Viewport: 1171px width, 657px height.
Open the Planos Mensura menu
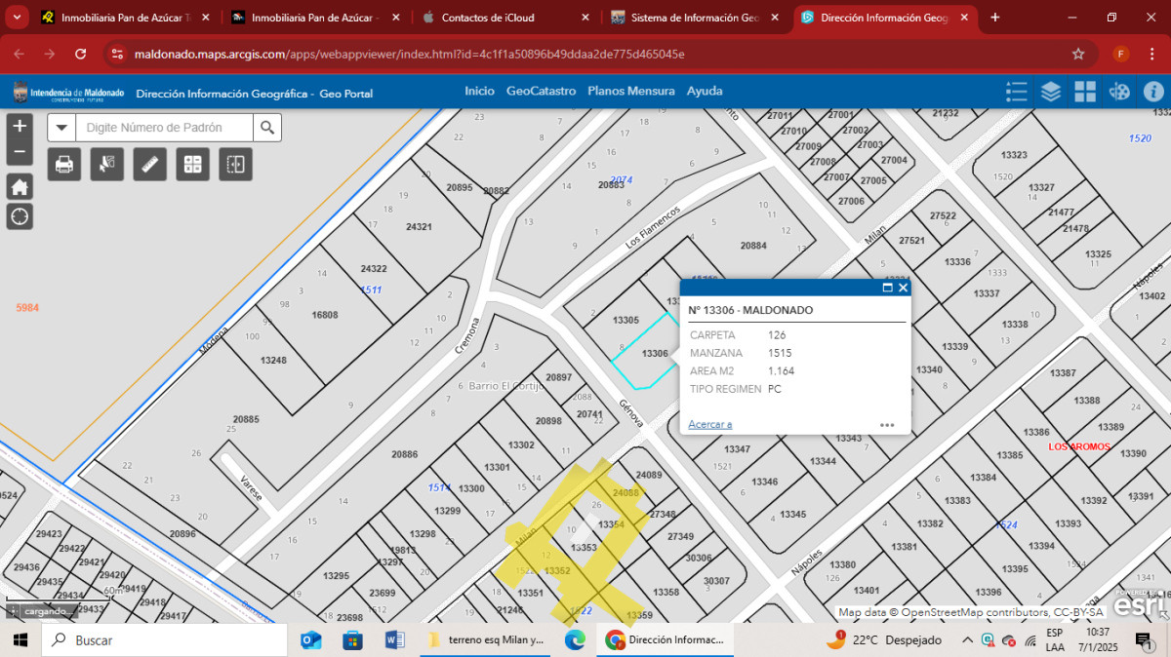pos(630,91)
